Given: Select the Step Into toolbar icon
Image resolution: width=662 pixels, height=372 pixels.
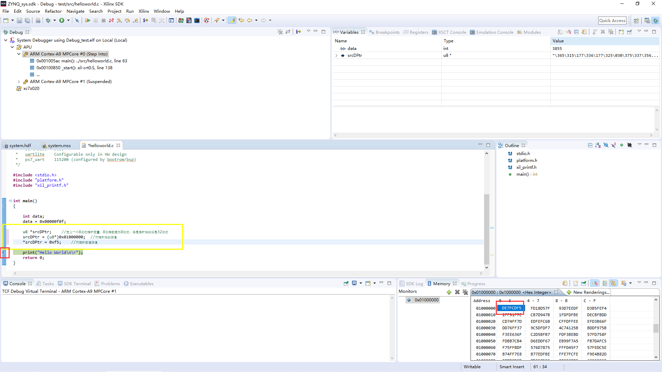Looking at the screenshot, I should tap(119, 20).
